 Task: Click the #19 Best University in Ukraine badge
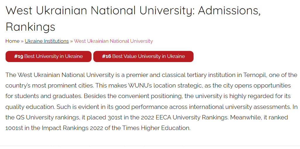[x=49, y=56]
